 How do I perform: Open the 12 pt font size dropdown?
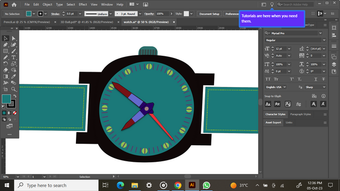click(289, 49)
